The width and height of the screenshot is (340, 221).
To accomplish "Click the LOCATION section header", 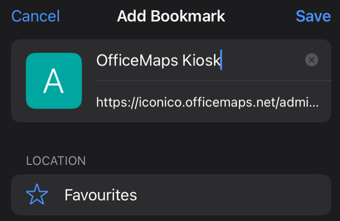I will 56,161.
